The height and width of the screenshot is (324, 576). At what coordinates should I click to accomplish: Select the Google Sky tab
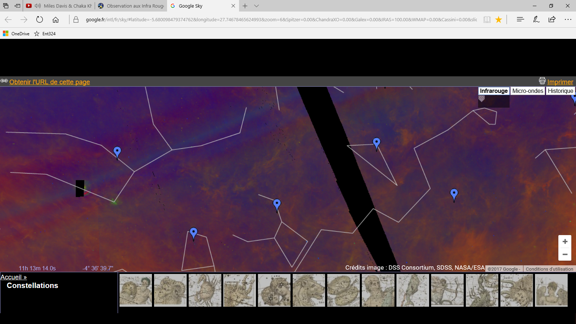tap(203, 6)
